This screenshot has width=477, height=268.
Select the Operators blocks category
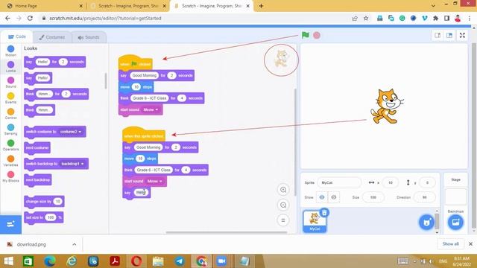click(10, 145)
